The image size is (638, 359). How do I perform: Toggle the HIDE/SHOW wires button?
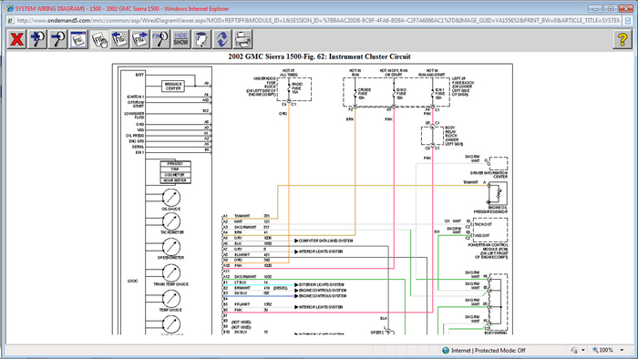tap(181, 39)
